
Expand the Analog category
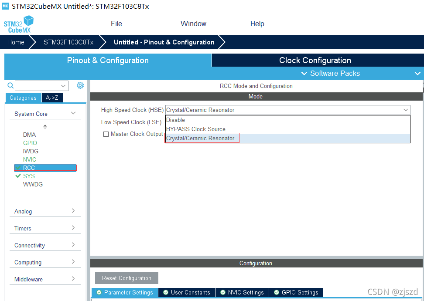point(73,210)
